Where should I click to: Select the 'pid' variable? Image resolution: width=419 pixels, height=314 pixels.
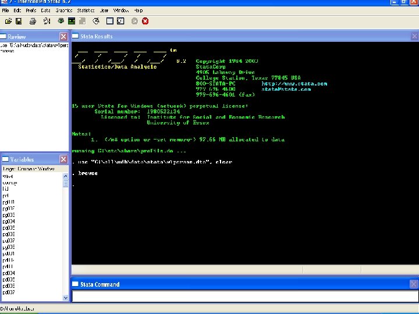[5, 195]
